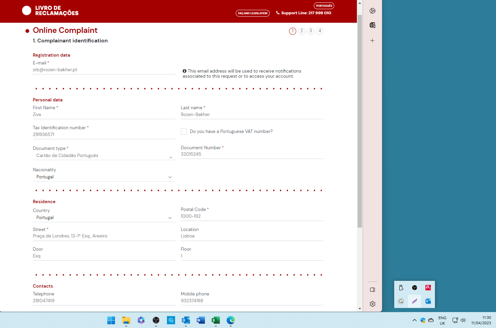
Task: Click the E-mail input field
Action: pos(104,70)
